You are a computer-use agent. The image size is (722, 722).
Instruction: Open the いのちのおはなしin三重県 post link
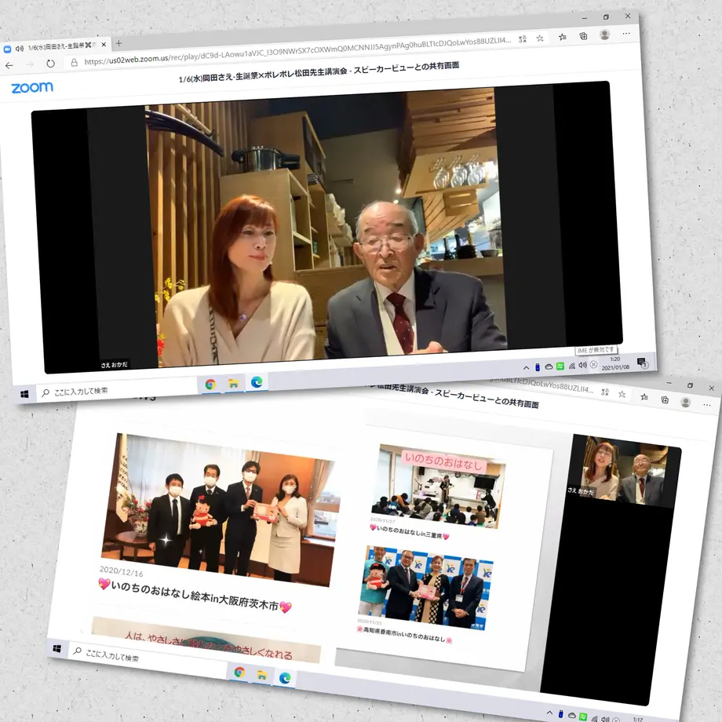(x=409, y=532)
